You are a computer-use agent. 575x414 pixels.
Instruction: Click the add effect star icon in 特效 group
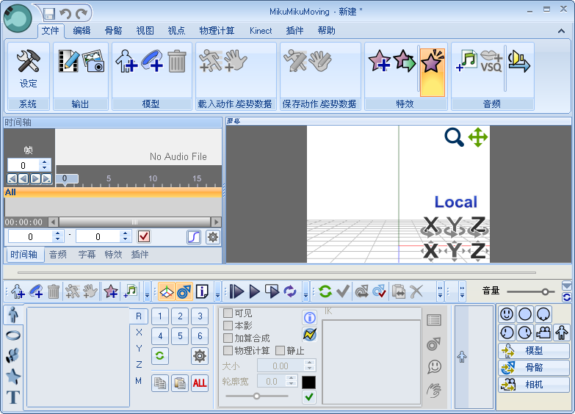(x=379, y=61)
